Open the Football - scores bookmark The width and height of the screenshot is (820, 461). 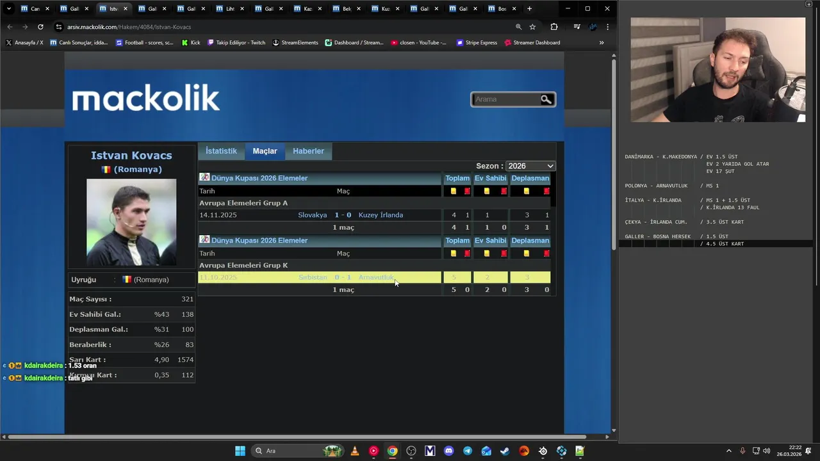tap(145, 43)
